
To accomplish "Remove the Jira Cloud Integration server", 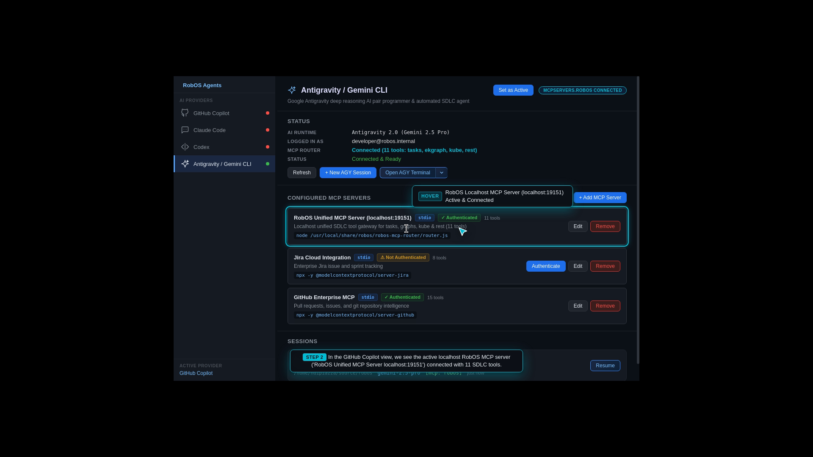I will coord(605,266).
